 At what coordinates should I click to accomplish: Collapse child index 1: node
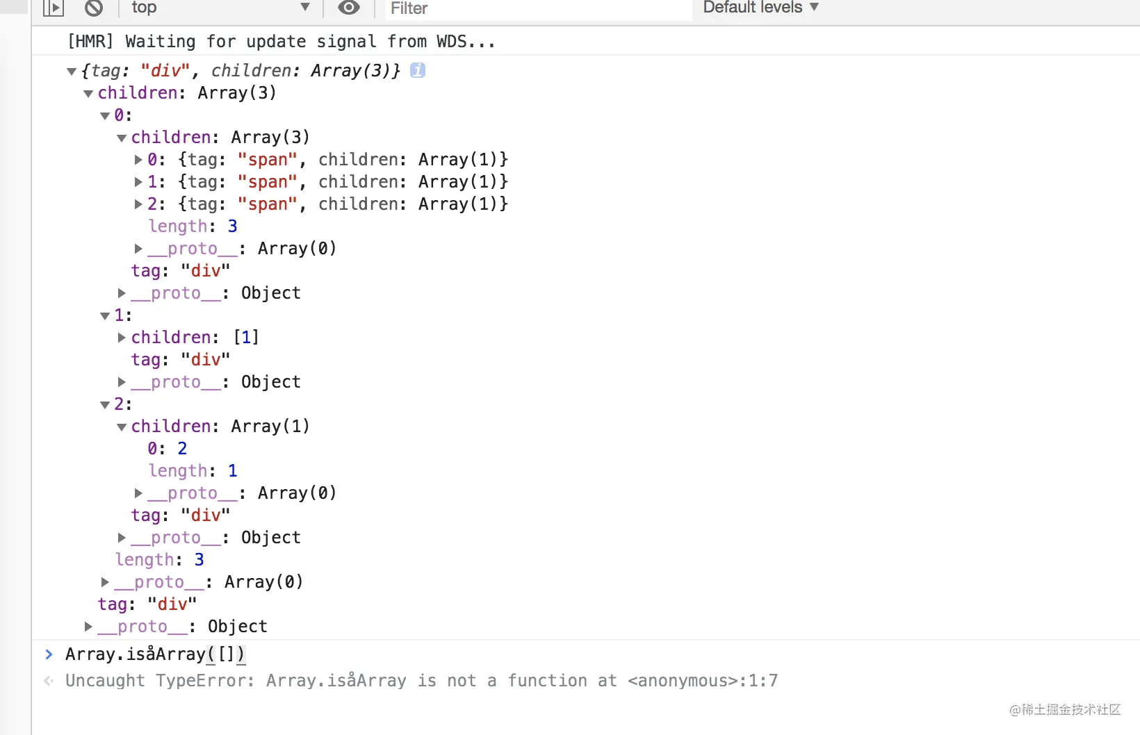105,315
